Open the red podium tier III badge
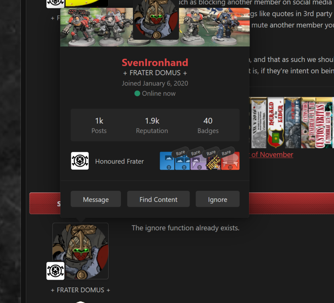Screen dimensions: 334x303 tap(230, 161)
